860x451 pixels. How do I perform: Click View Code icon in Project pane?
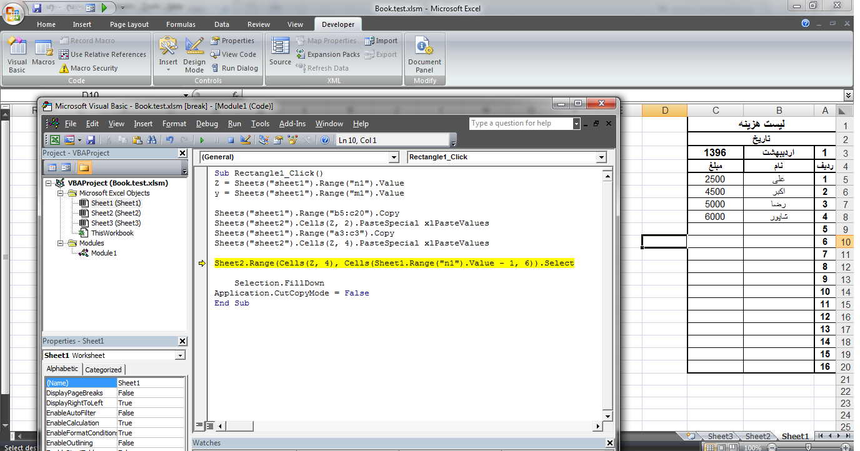52,167
